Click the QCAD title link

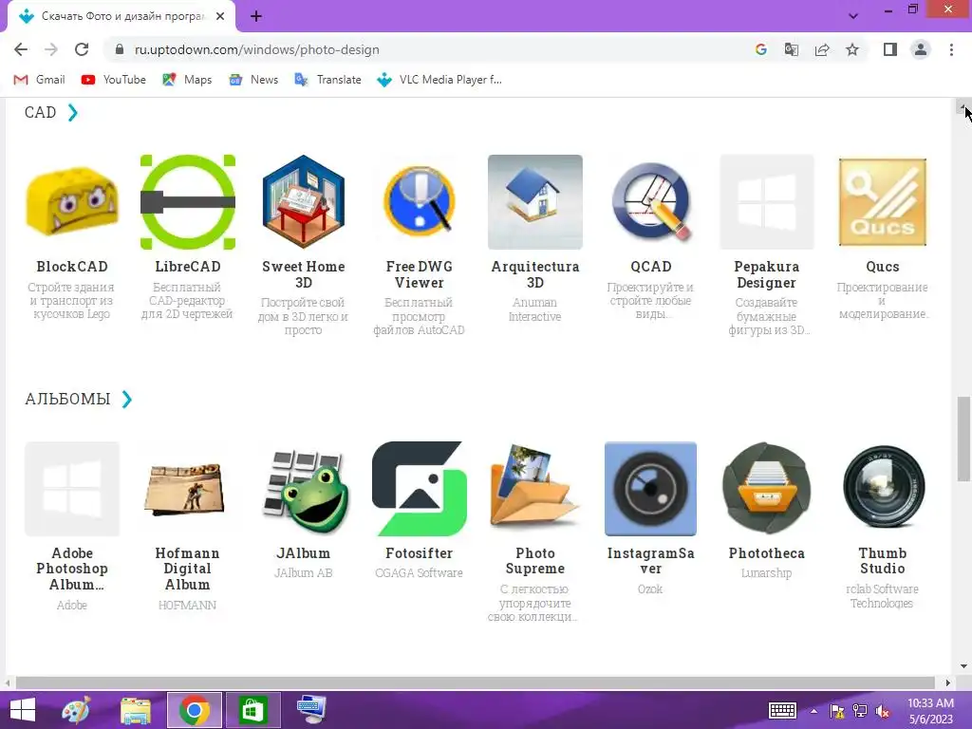(651, 267)
